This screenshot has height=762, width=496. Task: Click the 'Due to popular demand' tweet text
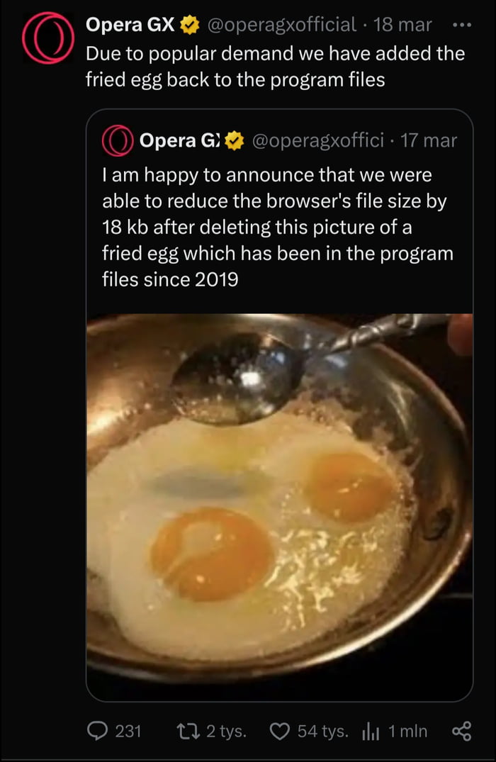pyautogui.click(x=275, y=66)
